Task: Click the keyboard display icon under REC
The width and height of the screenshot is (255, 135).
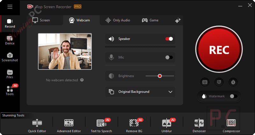Action: [x=205, y=82]
